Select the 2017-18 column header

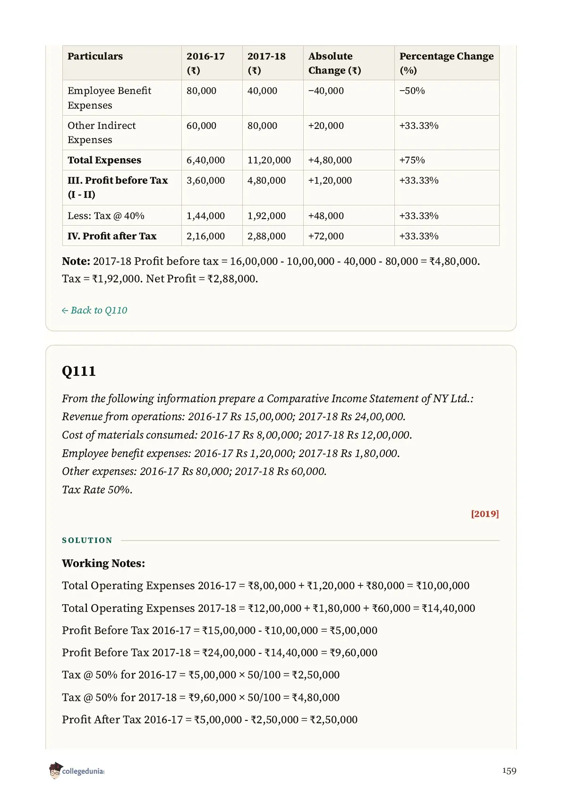(266, 63)
